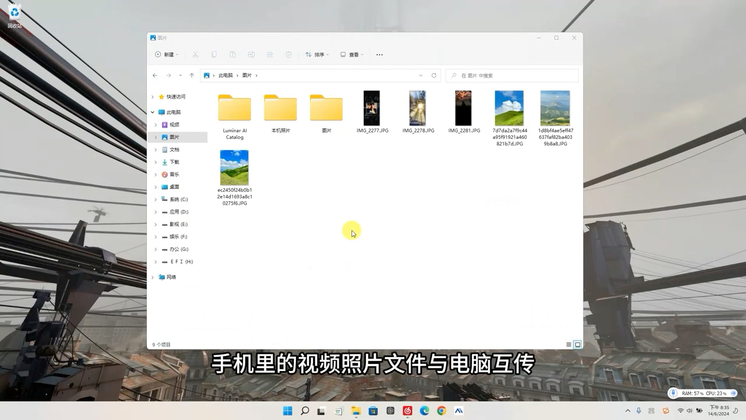Open NetEase Cloud Music from the taskbar
This screenshot has height=420, width=746.
point(407,411)
